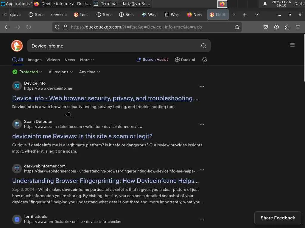Open options for Device Info result
This screenshot has width=305, height=228.
(x=202, y=86)
